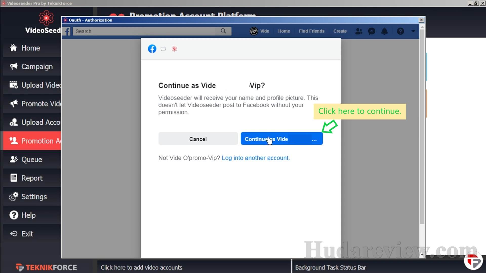Open the Queue sidebar item
This screenshot has width=486, height=273.
tap(32, 160)
